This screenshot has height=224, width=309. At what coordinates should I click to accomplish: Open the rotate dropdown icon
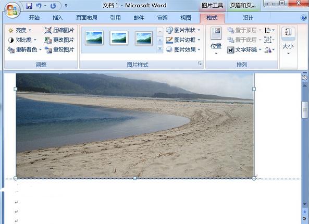pos(269,49)
